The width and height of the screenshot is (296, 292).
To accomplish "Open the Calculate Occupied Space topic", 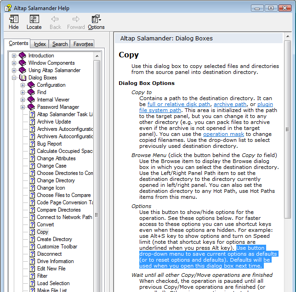I will [x=65, y=151].
